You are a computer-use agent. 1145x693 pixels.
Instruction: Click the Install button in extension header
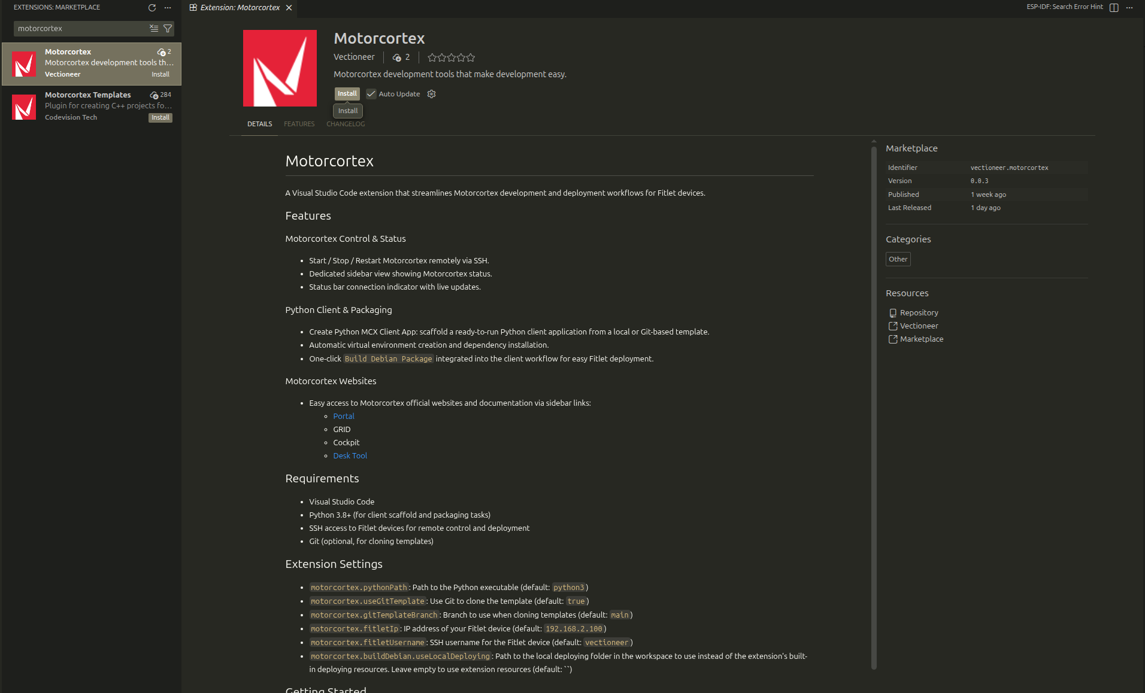[x=347, y=94]
